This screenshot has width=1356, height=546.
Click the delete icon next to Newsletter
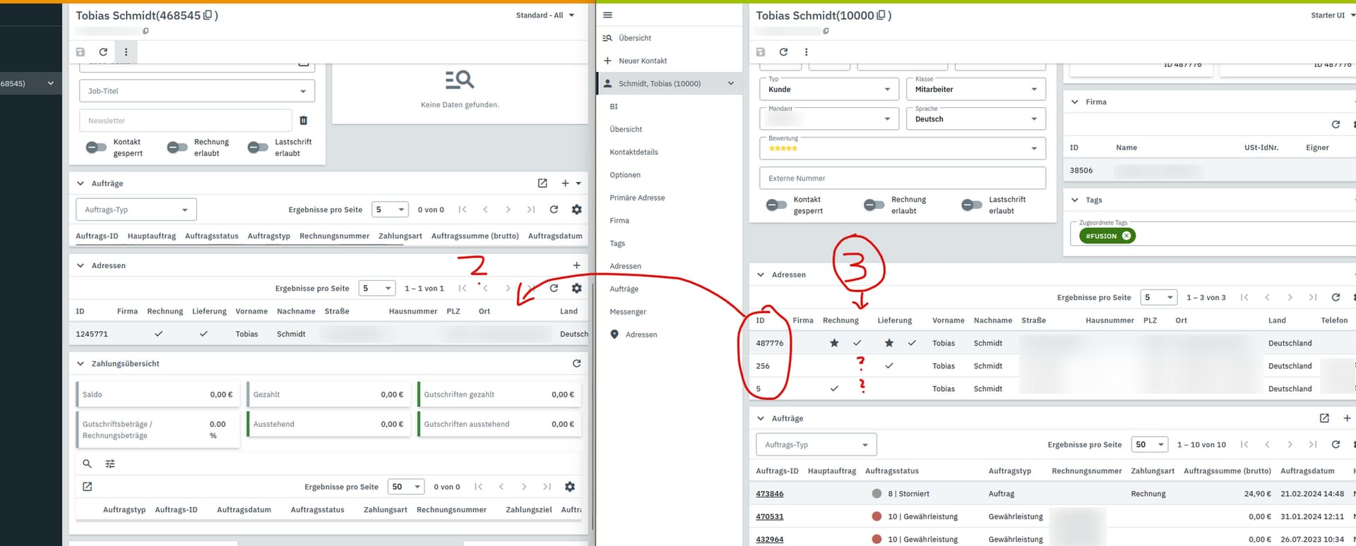pos(304,121)
